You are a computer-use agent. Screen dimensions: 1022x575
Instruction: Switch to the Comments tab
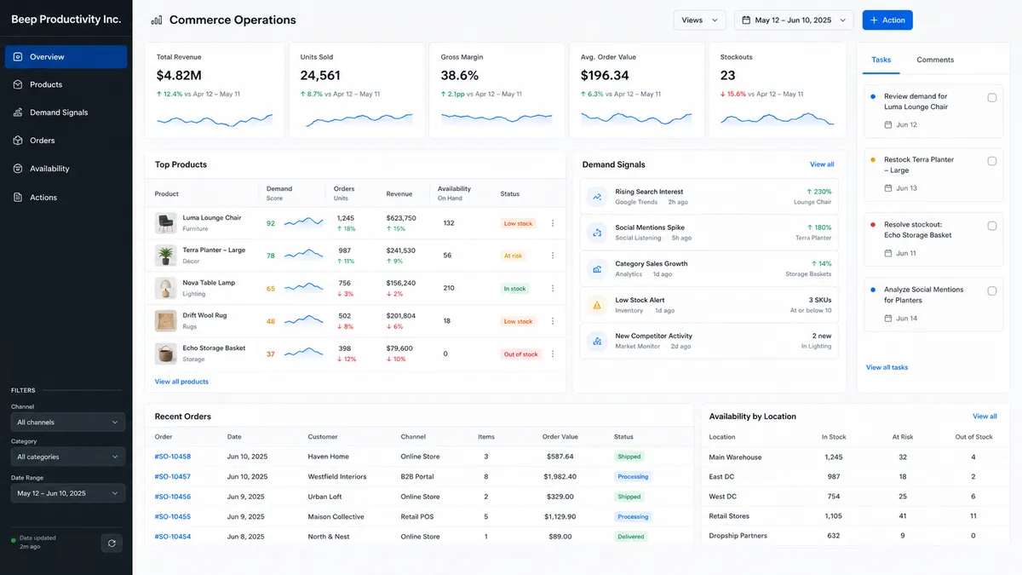(x=935, y=60)
